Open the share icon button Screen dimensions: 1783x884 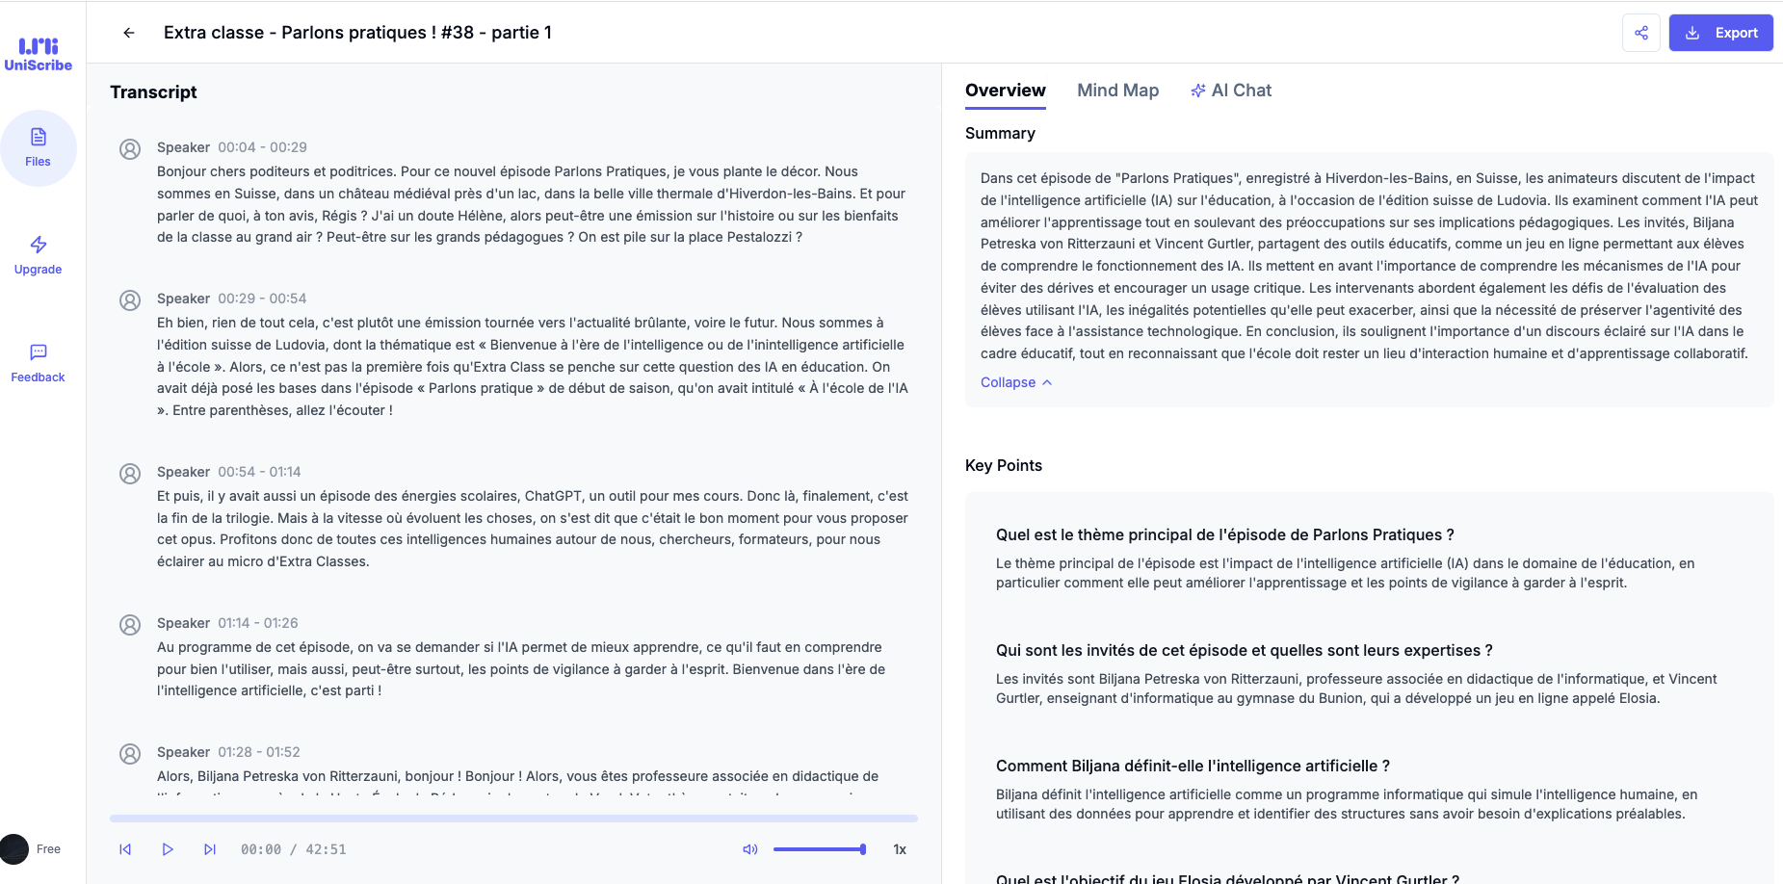coord(1640,33)
